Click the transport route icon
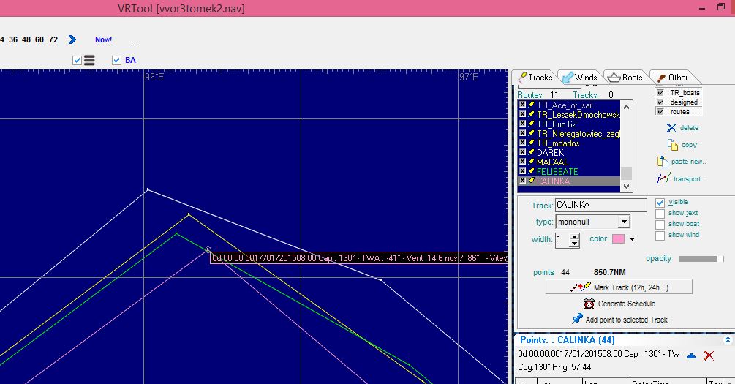 [x=663, y=178]
